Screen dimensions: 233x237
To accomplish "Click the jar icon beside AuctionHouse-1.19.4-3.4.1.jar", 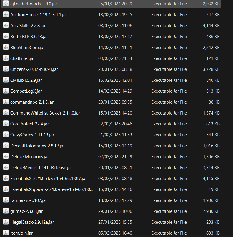I will [x=6, y=14].
